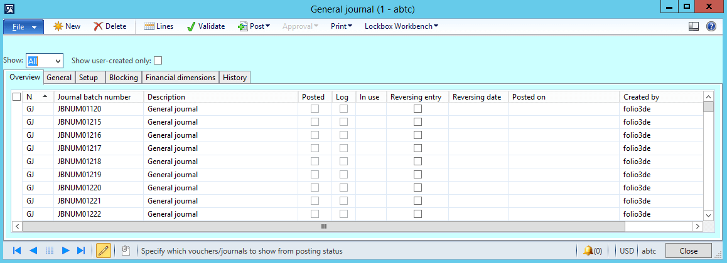Tick select-all checkbox in grid header

17,96
